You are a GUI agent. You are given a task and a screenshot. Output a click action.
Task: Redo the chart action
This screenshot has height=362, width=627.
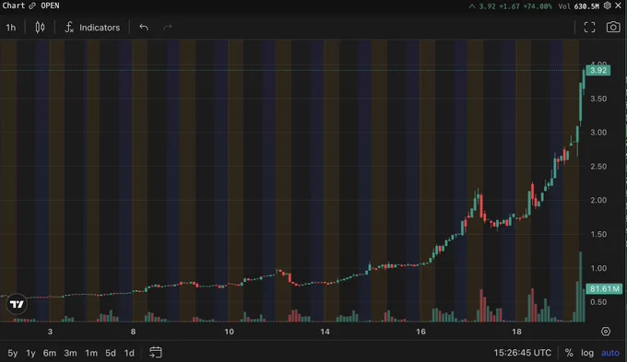click(x=168, y=27)
